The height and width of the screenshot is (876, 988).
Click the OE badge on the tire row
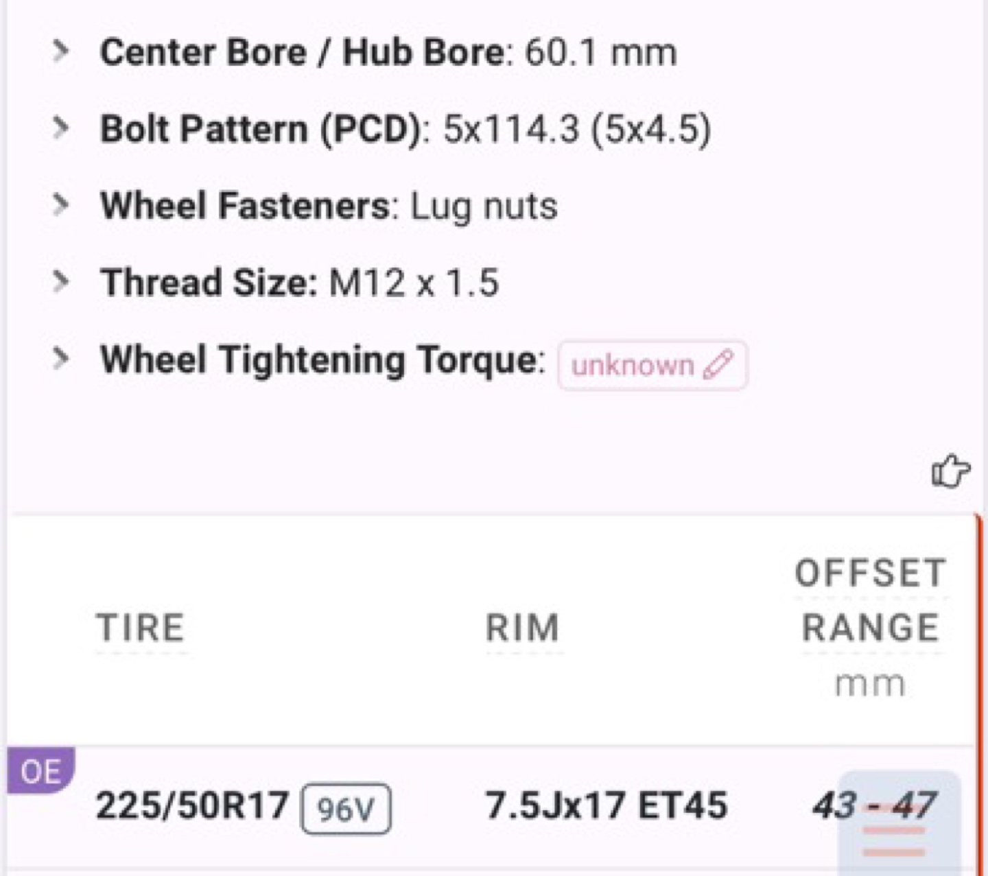(x=41, y=771)
